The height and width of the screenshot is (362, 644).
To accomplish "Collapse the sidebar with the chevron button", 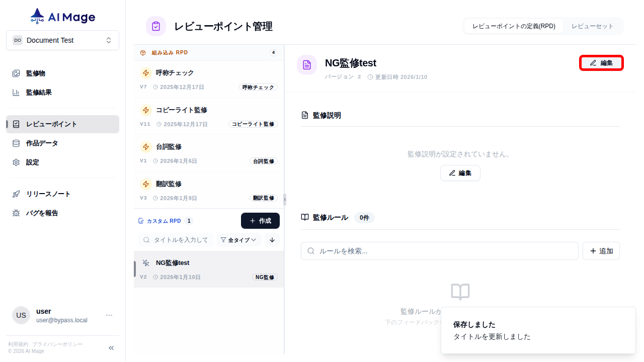I will pos(111,347).
